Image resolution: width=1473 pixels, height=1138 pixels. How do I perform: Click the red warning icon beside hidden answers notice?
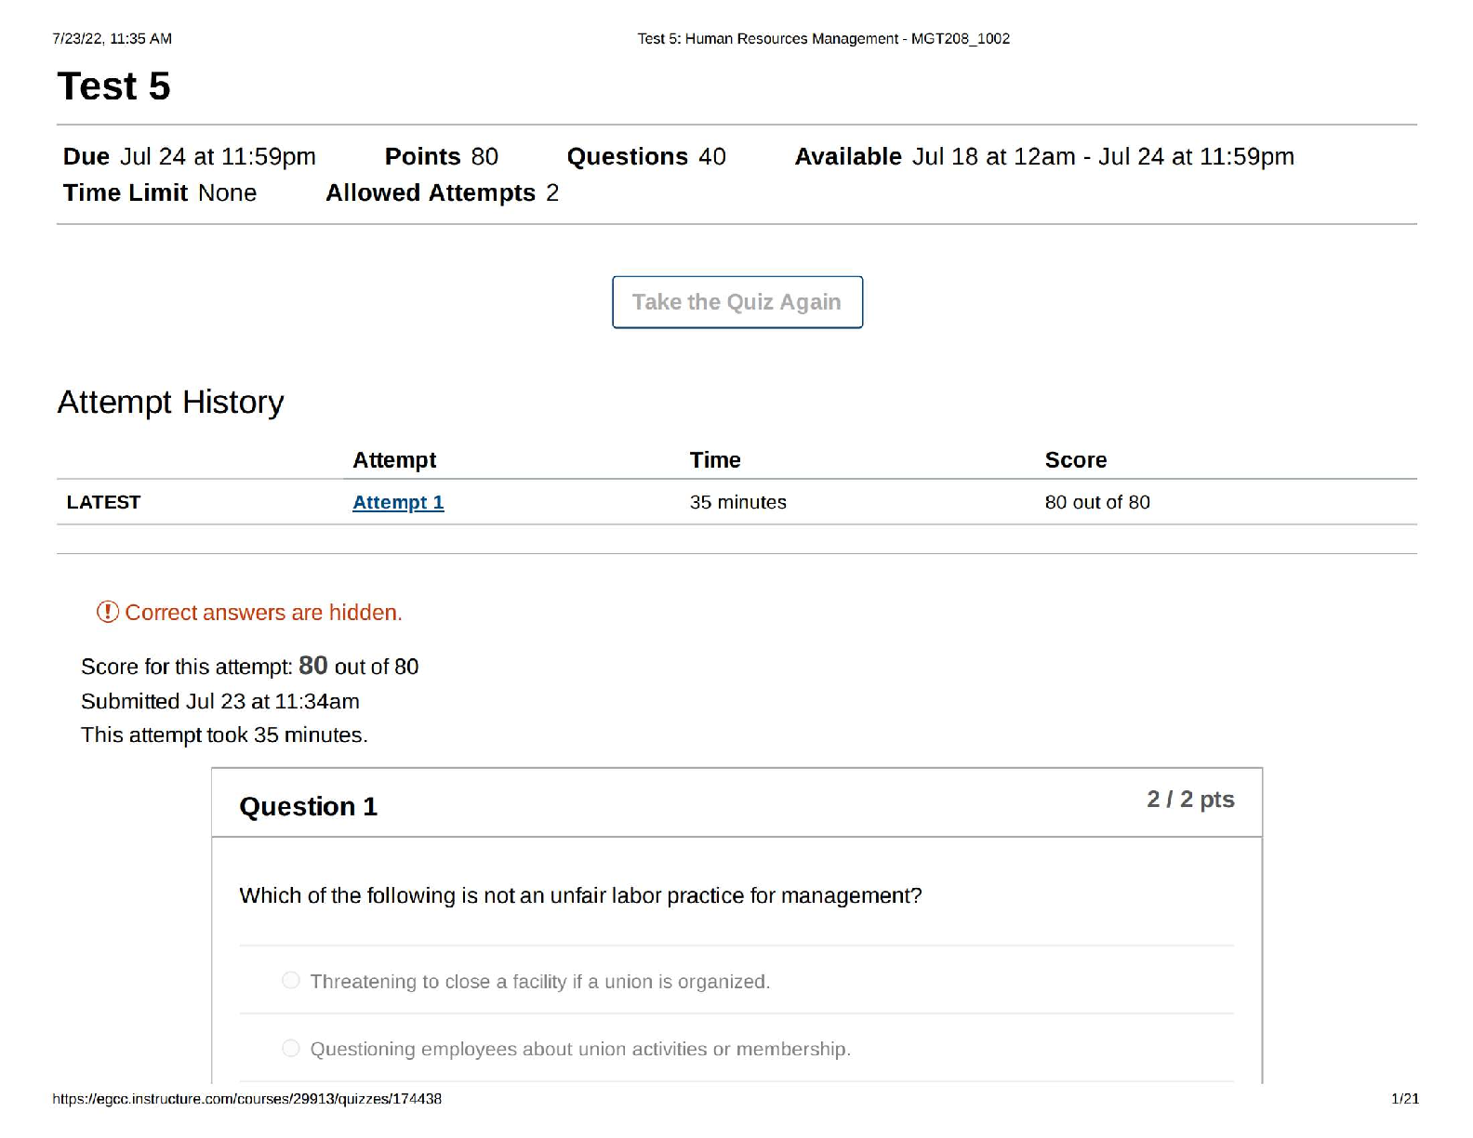tap(108, 612)
